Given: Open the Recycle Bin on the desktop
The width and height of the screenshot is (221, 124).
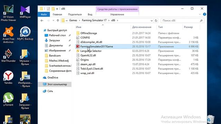Looking at the screenshot, I should 211,119.
